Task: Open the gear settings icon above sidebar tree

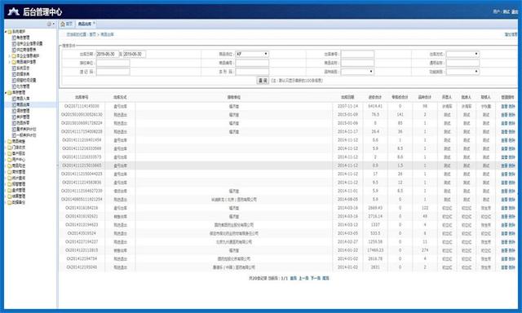Action: [x=49, y=24]
